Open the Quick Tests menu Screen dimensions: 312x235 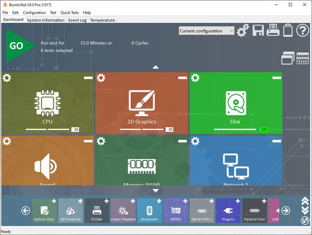click(70, 12)
